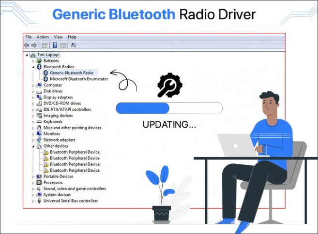Select the Tim-Laptop root label

(47, 55)
